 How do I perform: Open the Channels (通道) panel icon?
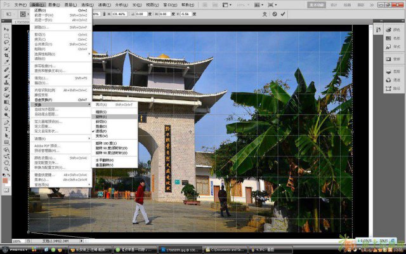(x=391, y=81)
